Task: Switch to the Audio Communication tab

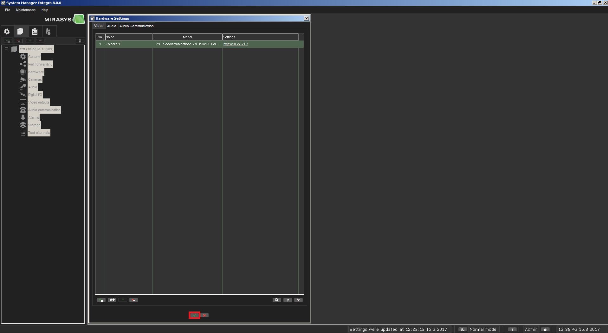Action: pos(136,26)
